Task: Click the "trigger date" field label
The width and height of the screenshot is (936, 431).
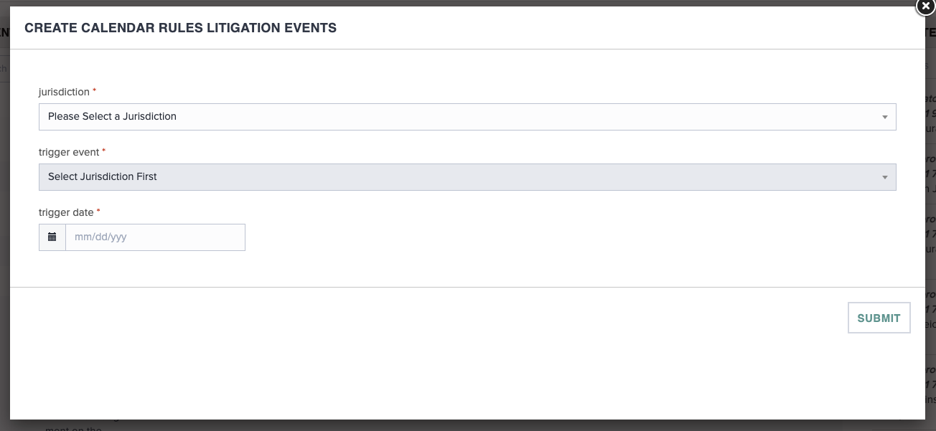Action: click(x=66, y=213)
